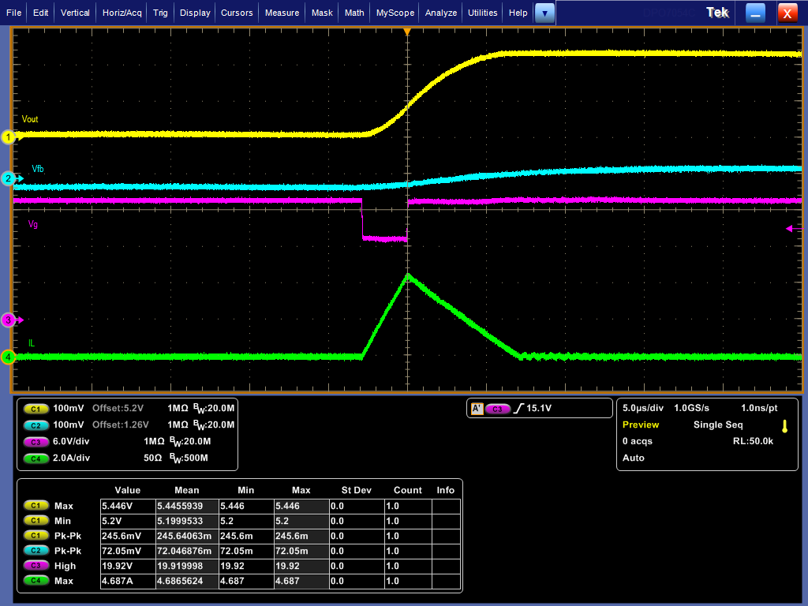Click the Tek logo

click(717, 13)
